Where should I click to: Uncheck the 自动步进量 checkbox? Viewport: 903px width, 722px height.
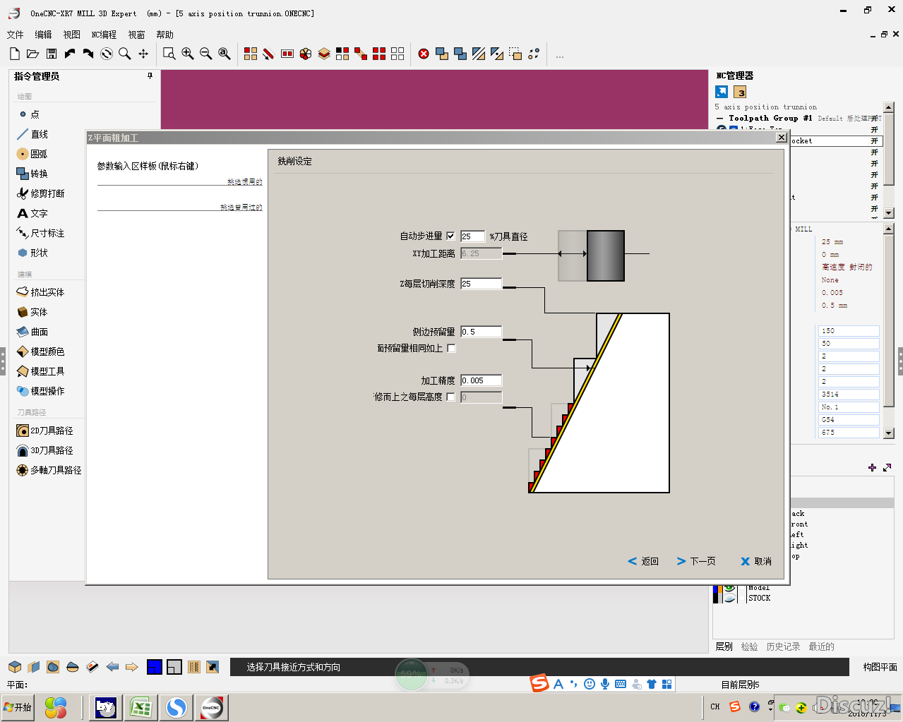[x=450, y=236]
